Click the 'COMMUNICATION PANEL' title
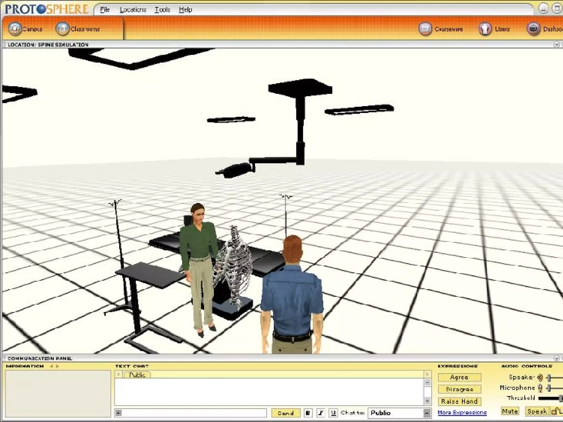The image size is (563, 422). click(40, 359)
